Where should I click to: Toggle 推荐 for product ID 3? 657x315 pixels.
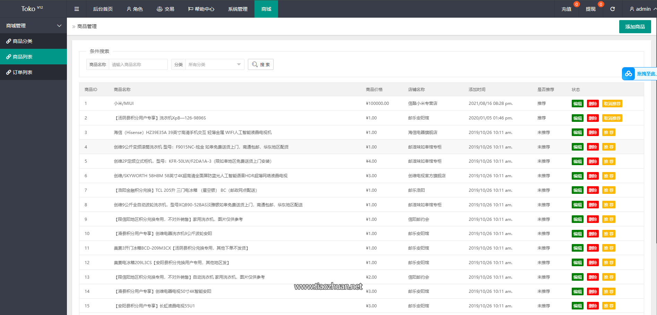608,133
